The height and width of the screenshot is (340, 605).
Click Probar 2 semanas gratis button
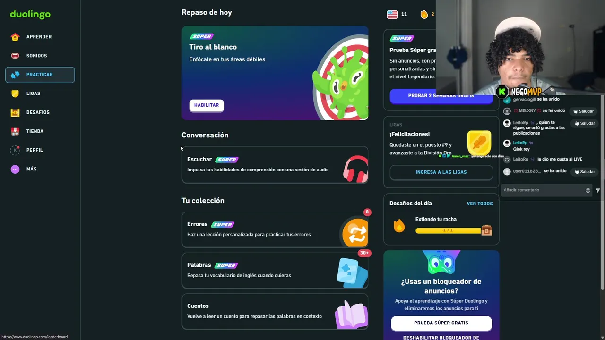coord(441,96)
